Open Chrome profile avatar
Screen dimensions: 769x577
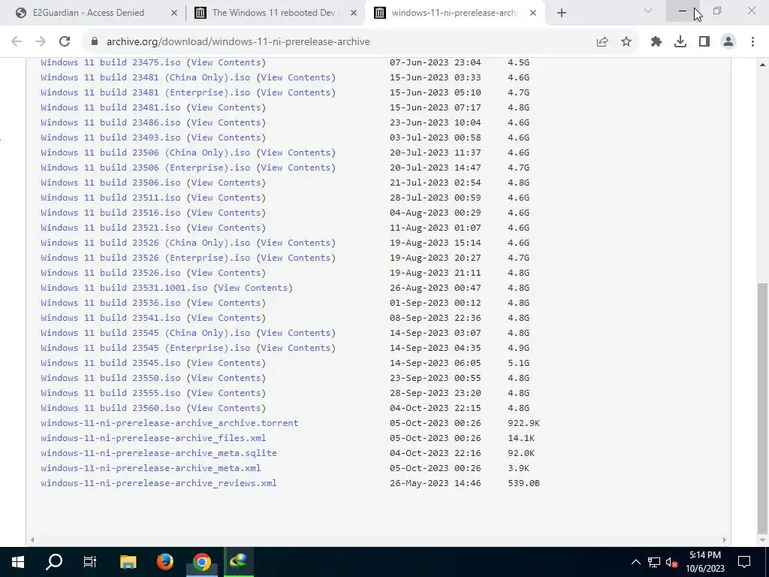(x=728, y=42)
